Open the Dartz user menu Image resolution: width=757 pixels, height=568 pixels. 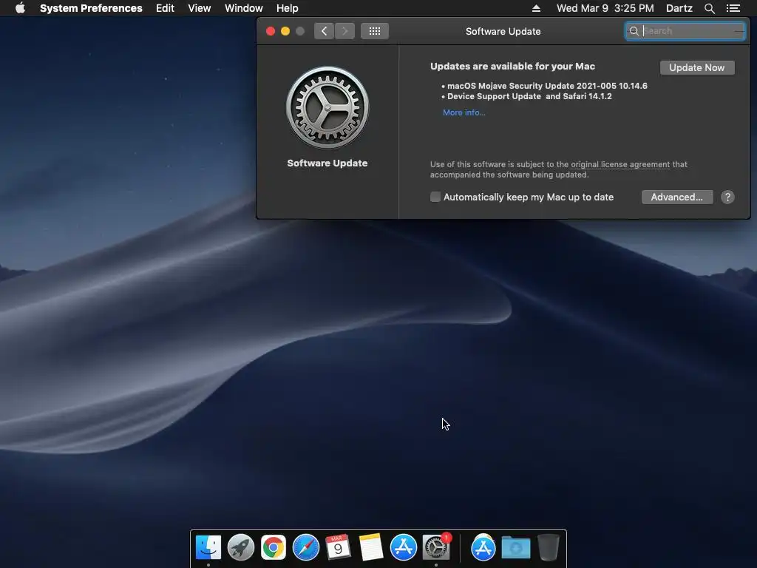point(679,8)
